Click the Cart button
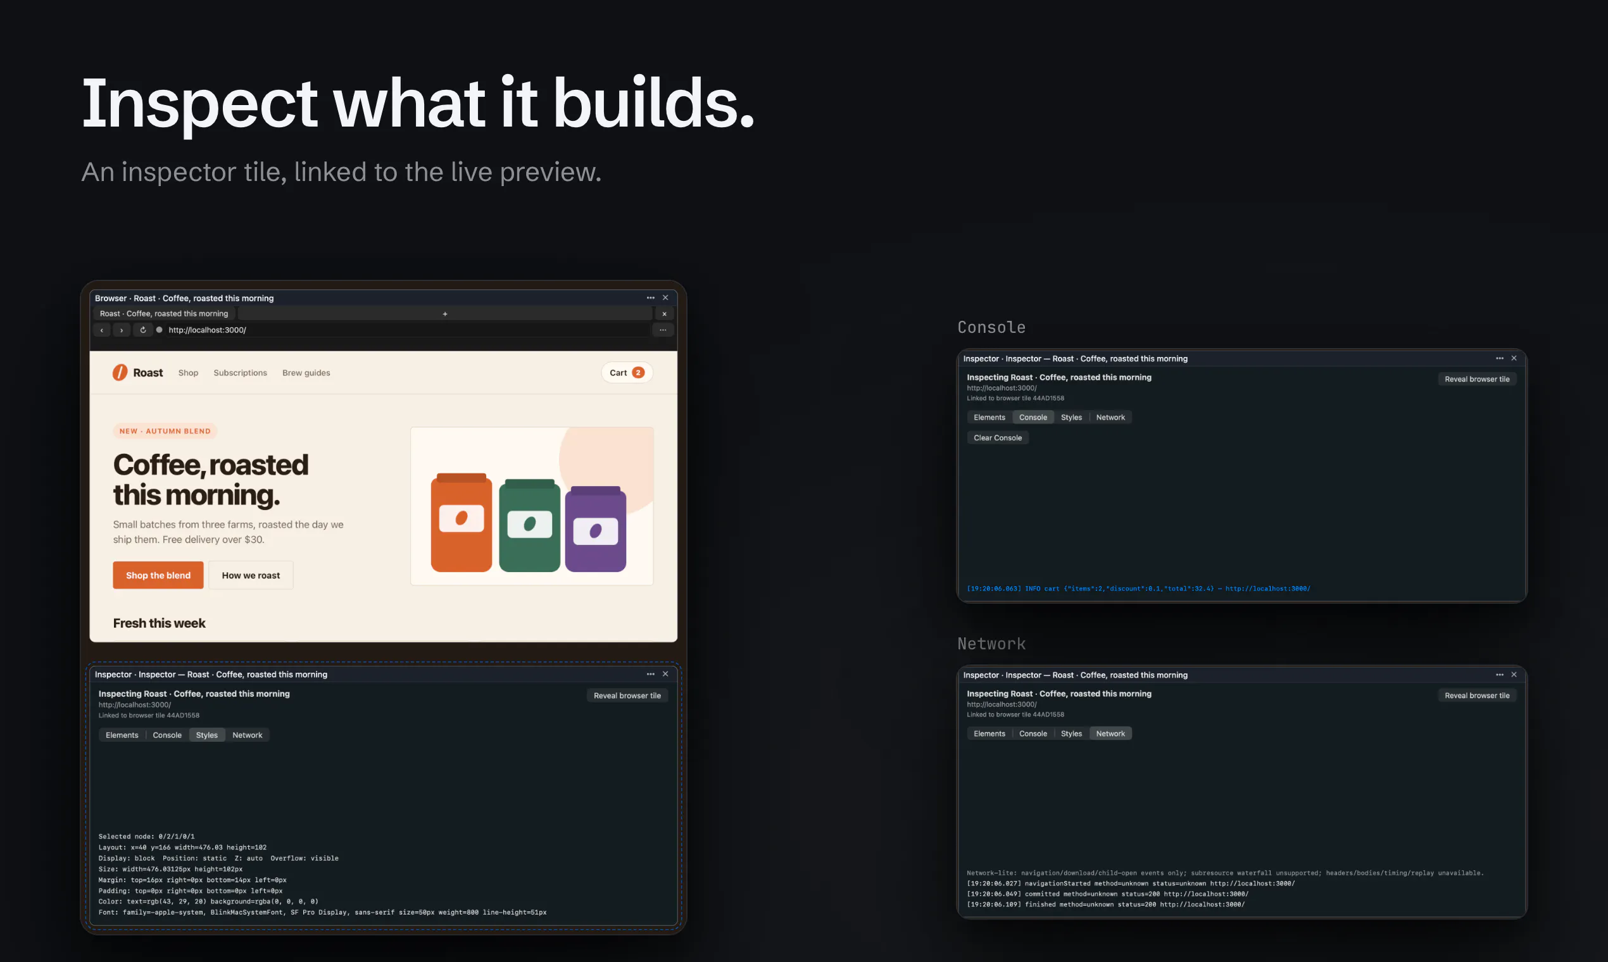The height and width of the screenshot is (962, 1608). coord(626,373)
